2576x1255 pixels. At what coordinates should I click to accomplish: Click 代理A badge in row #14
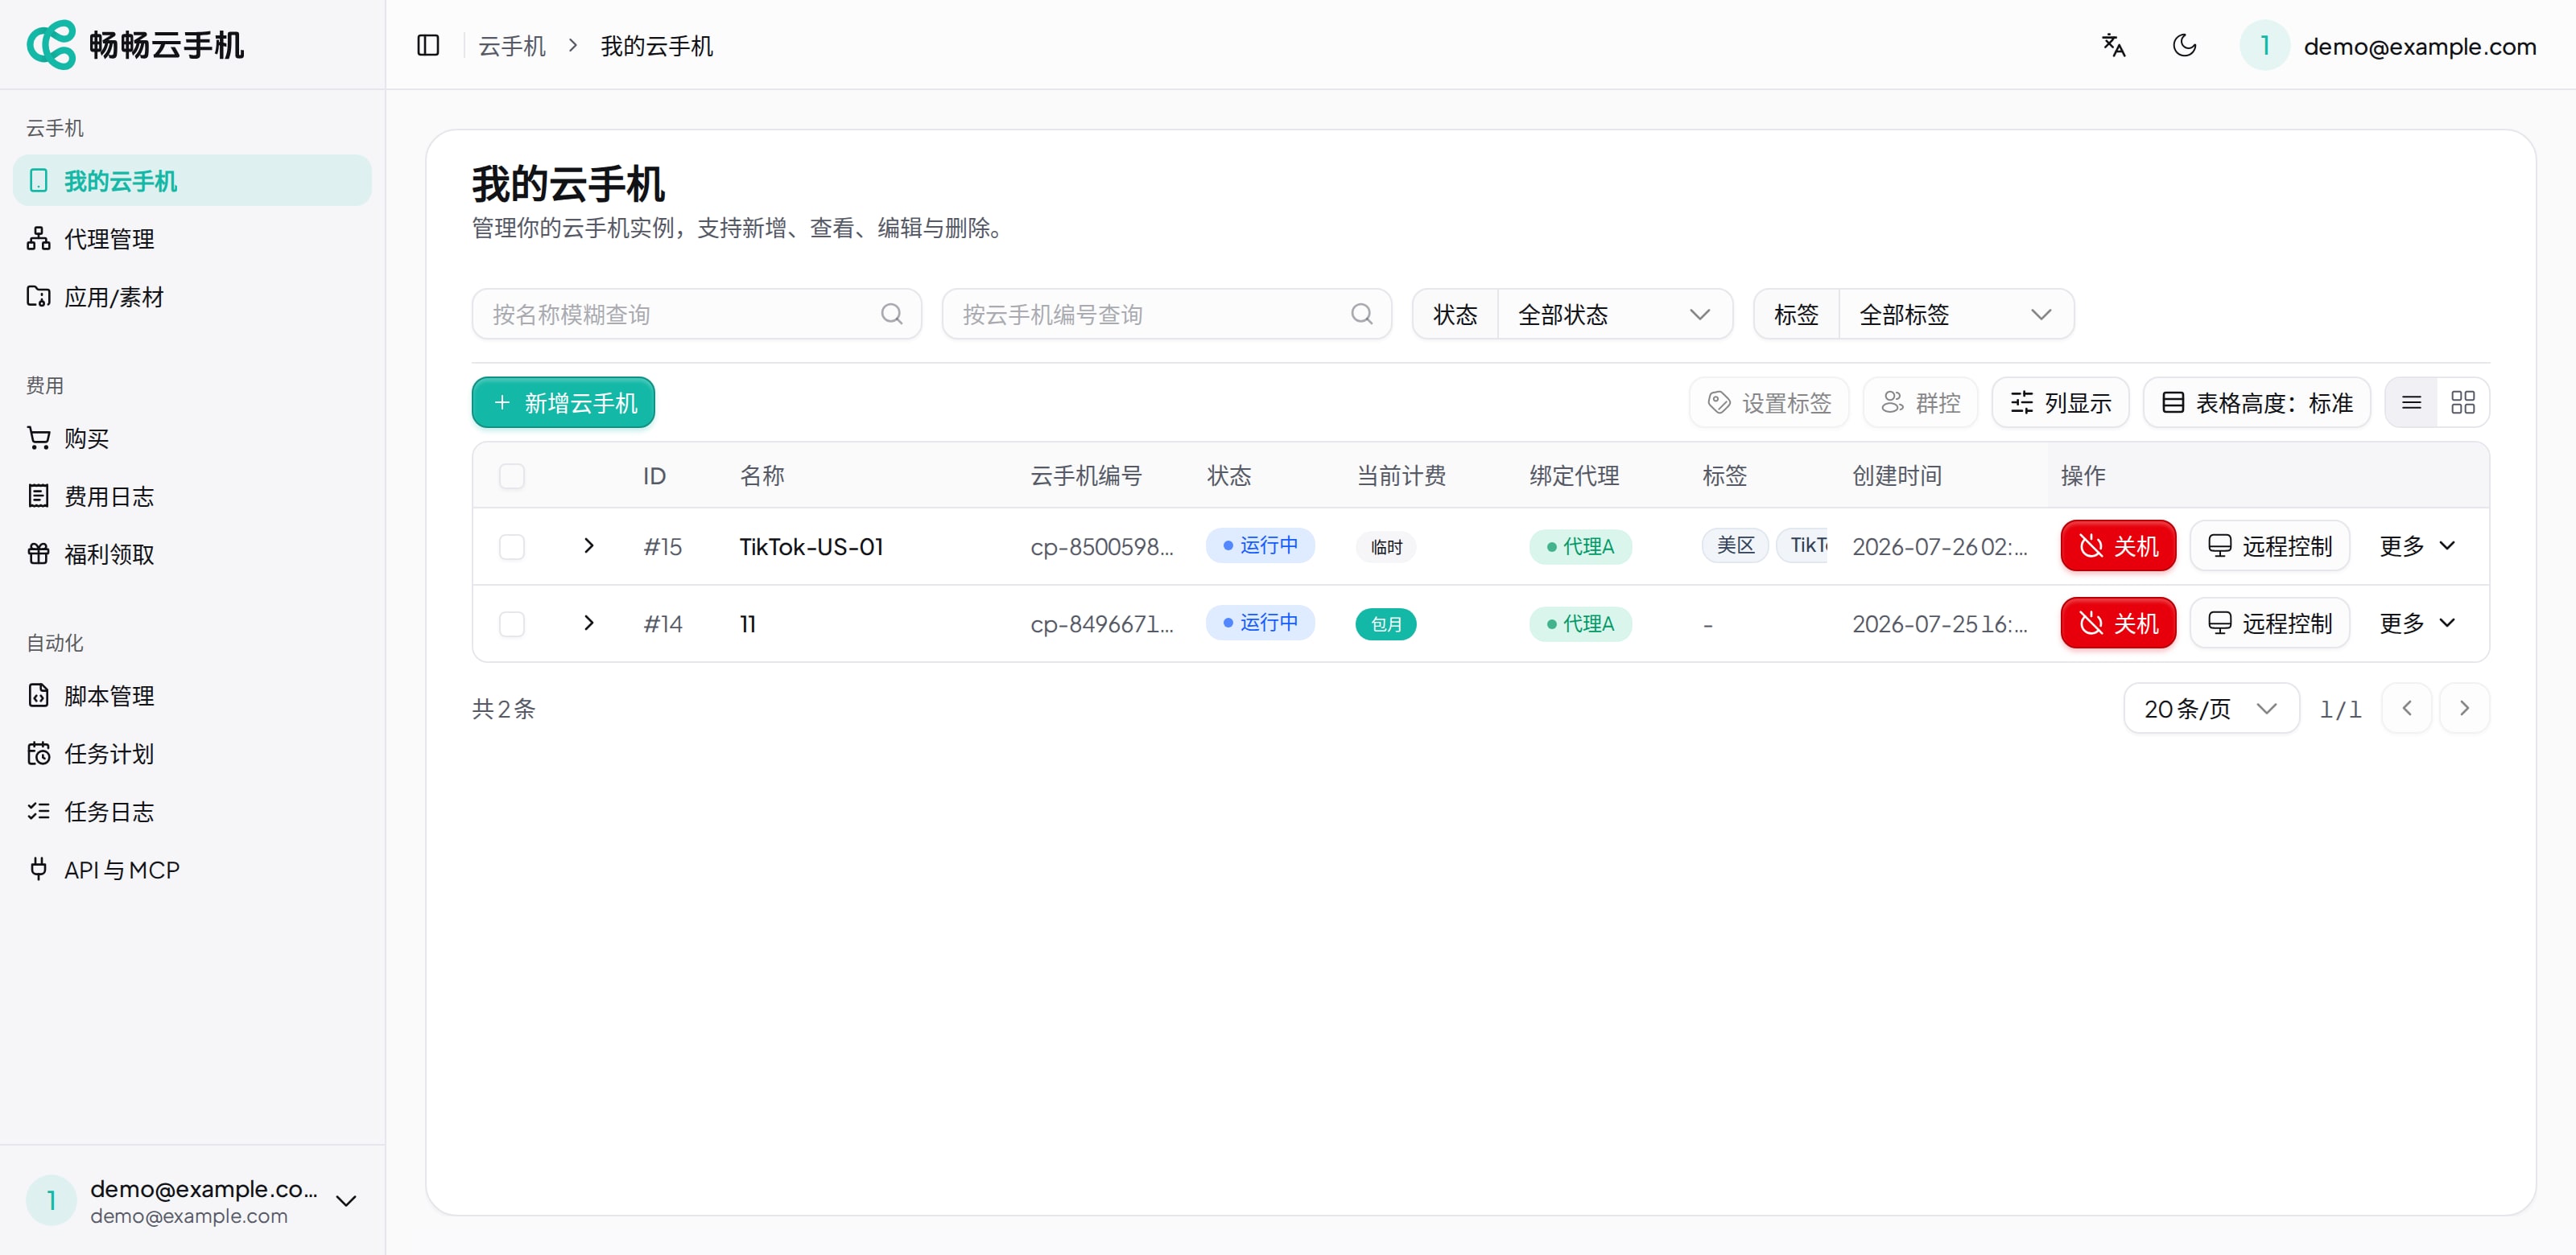[x=1580, y=623]
